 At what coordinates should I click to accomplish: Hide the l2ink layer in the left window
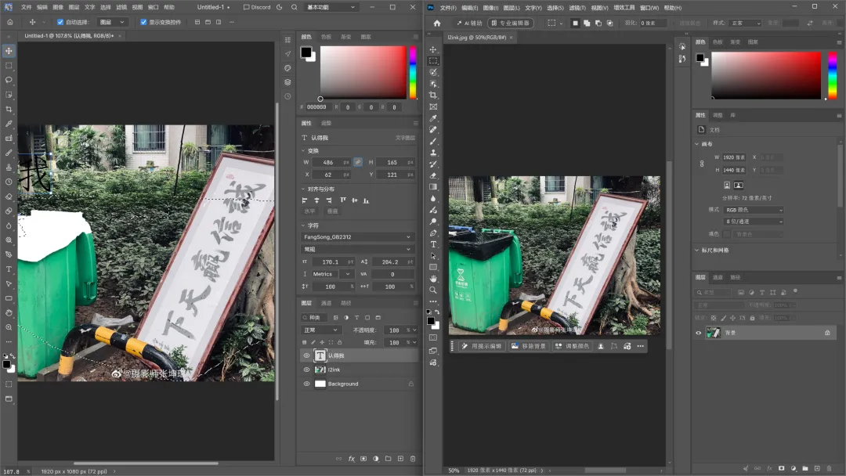[306, 370]
